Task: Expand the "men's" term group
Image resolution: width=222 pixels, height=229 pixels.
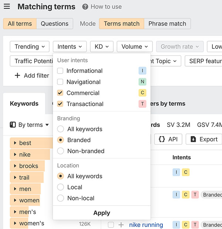Action: click(15, 212)
